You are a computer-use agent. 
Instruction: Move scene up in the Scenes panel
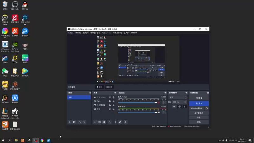point(80,122)
